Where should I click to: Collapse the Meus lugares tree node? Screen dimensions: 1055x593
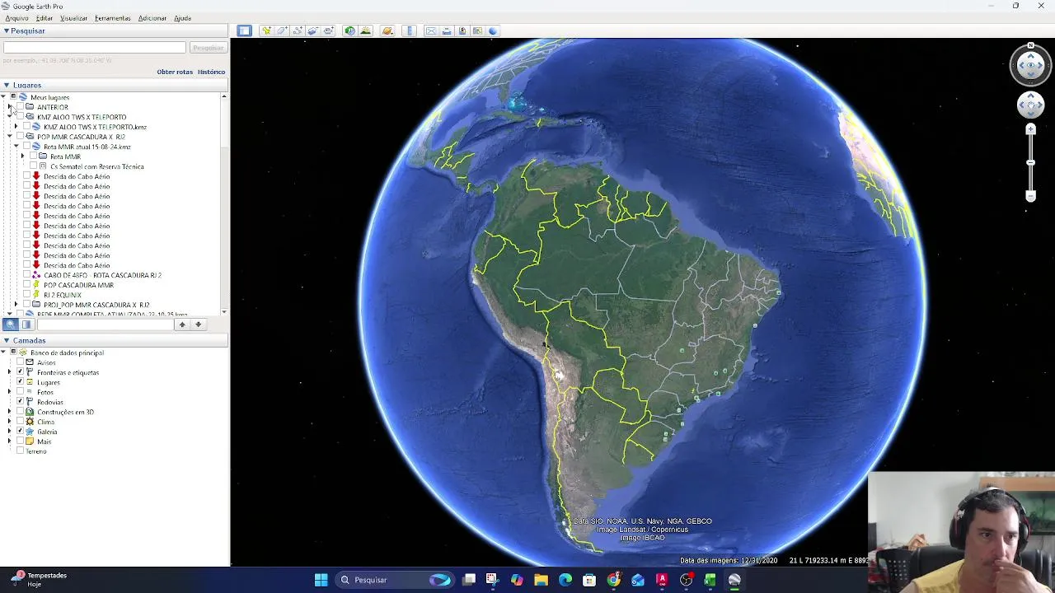tap(3, 97)
